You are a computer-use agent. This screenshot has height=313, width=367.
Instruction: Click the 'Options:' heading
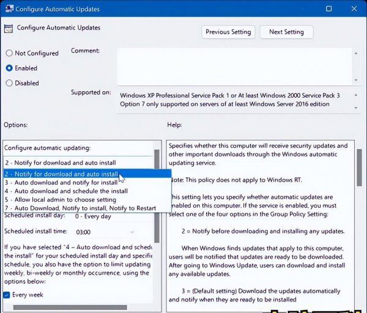15,125
